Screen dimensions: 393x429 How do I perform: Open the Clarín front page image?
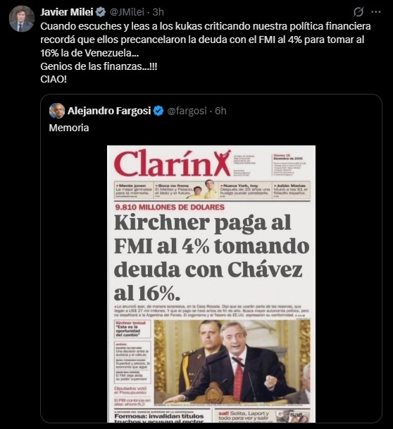click(211, 284)
